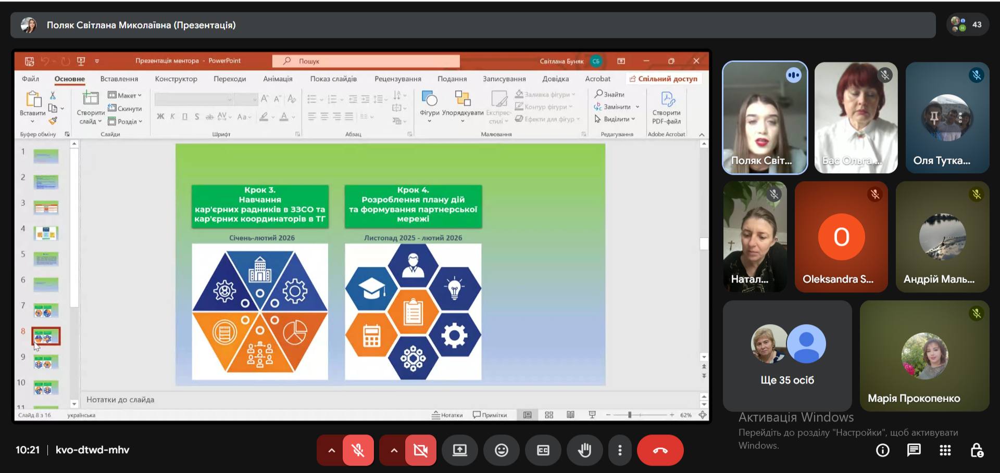The image size is (1000, 473).
Task: Click the Поляк Світлана video tile
Action: (765, 118)
